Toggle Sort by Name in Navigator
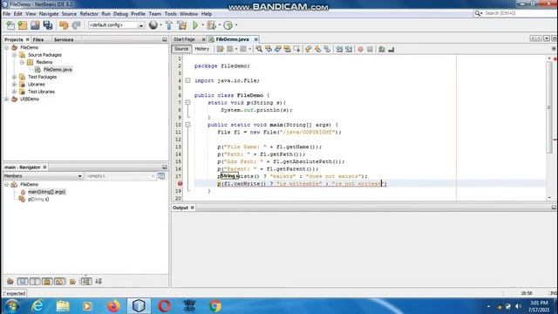 [x=86, y=282]
